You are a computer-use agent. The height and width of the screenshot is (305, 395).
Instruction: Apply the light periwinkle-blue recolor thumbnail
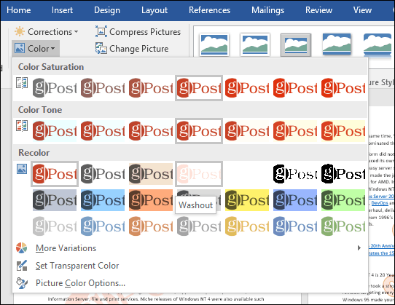[295, 226]
